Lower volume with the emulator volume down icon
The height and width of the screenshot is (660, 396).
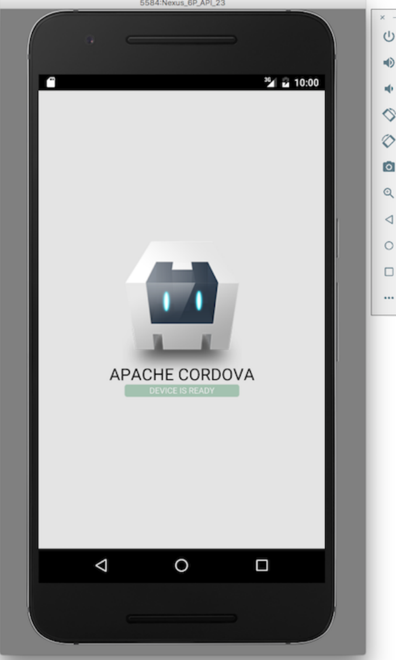point(388,89)
